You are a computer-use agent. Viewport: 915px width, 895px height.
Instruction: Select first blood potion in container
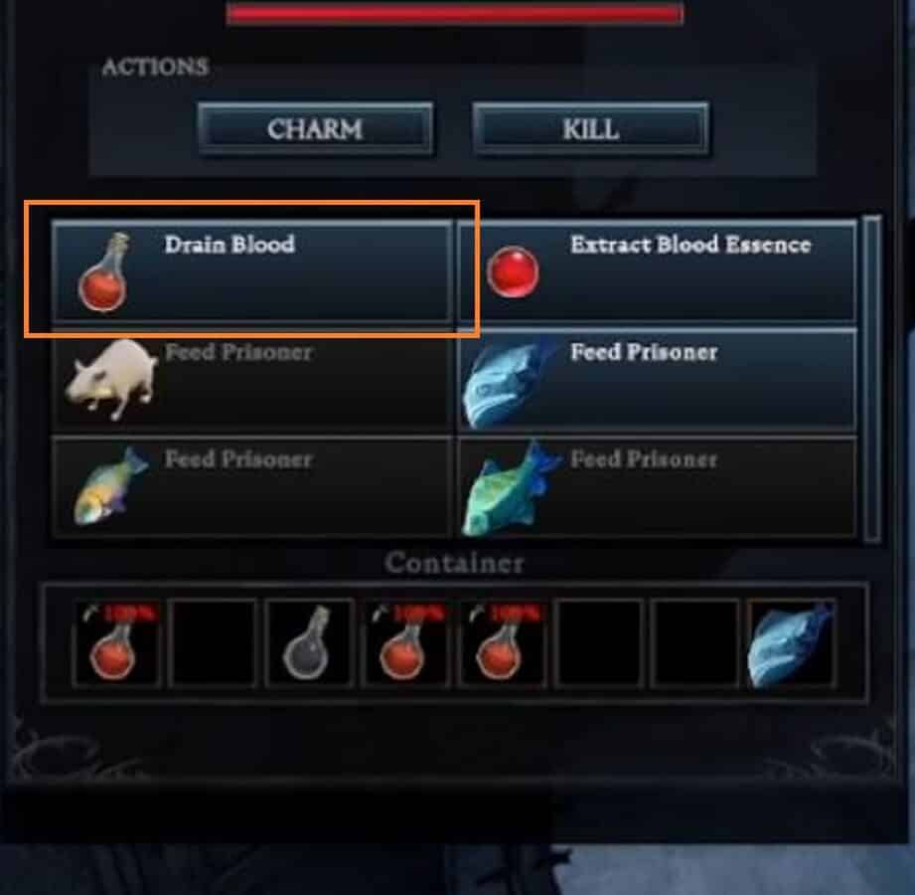[115, 642]
